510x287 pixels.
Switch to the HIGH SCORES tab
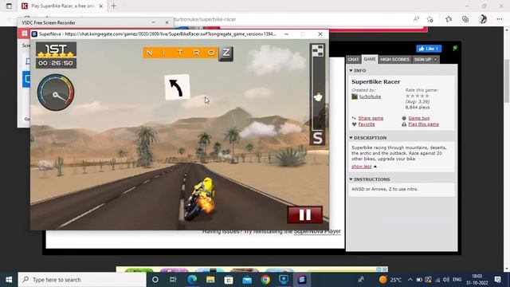pyautogui.click(x=394, y=60)
